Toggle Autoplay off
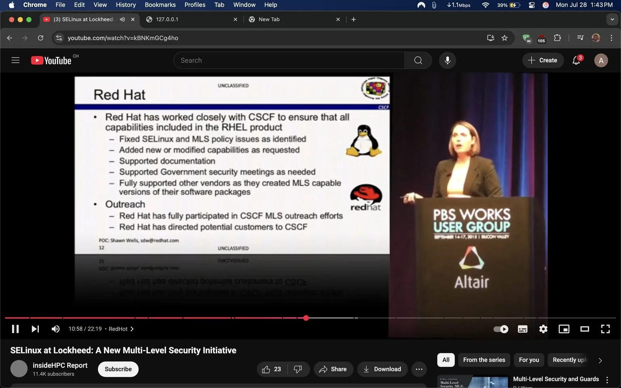This screenshot has height=388, width=621. [x=501, y=329]
